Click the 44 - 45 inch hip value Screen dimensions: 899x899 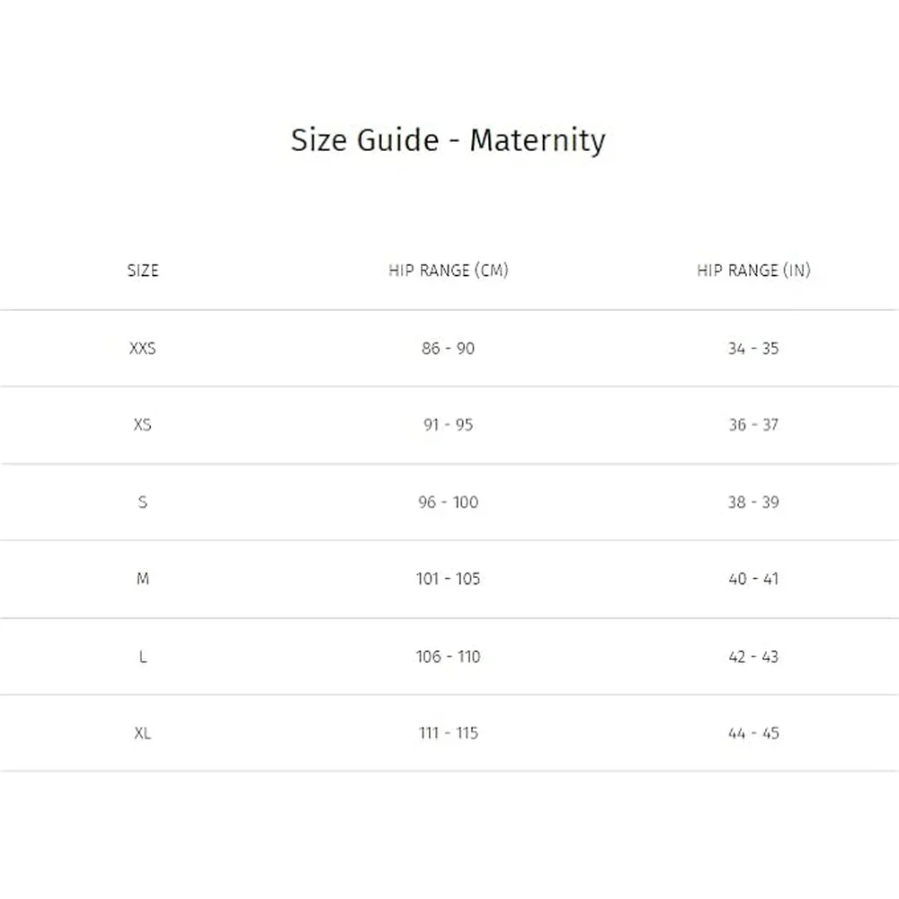tap(753, 734)
